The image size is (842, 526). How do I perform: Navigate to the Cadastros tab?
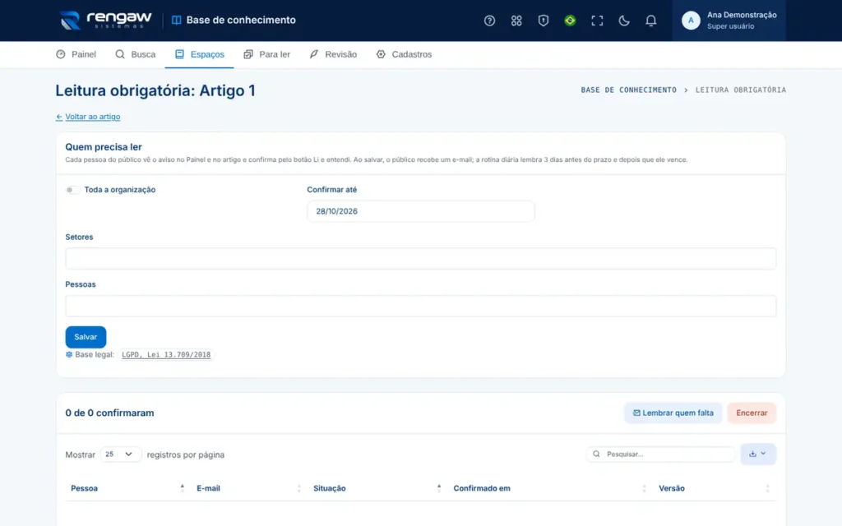[404, 54]
